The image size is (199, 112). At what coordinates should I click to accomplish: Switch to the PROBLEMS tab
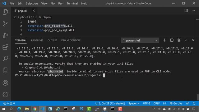[x=37, y=40]
